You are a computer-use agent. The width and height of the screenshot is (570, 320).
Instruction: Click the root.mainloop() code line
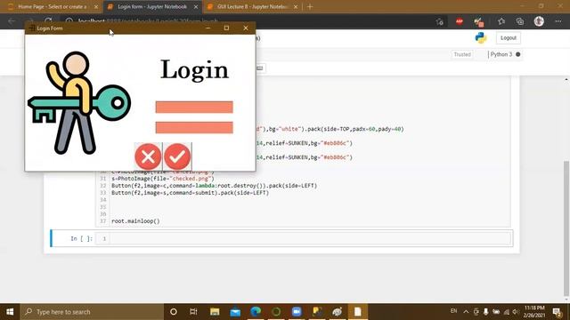(x=135, y=221)
